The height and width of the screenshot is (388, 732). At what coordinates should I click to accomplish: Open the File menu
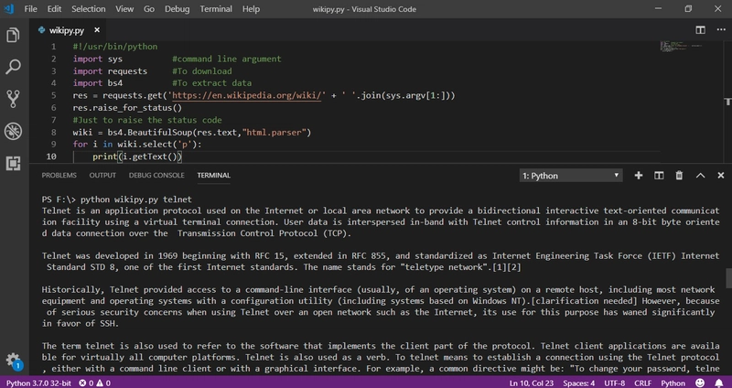[30, 9]
